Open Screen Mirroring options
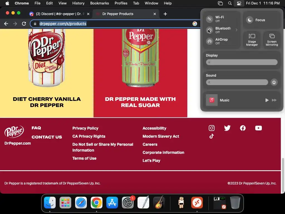The height and width of the screenshot is (214, 285). [x=272, y=40]
